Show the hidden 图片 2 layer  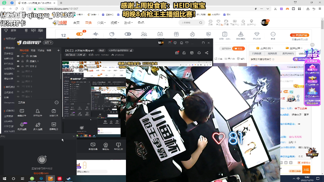[18, 82]
